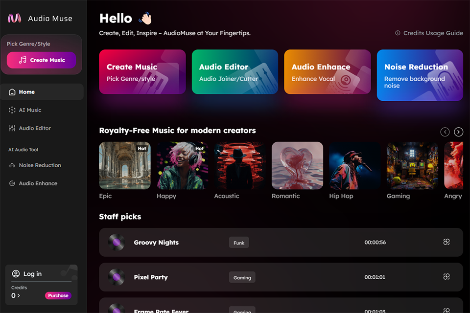
Task: Click the Epic genre label
Action: (x=105, y=196)
